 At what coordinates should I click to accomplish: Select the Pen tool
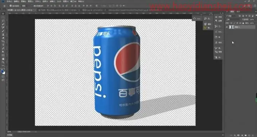pos(3,48)
